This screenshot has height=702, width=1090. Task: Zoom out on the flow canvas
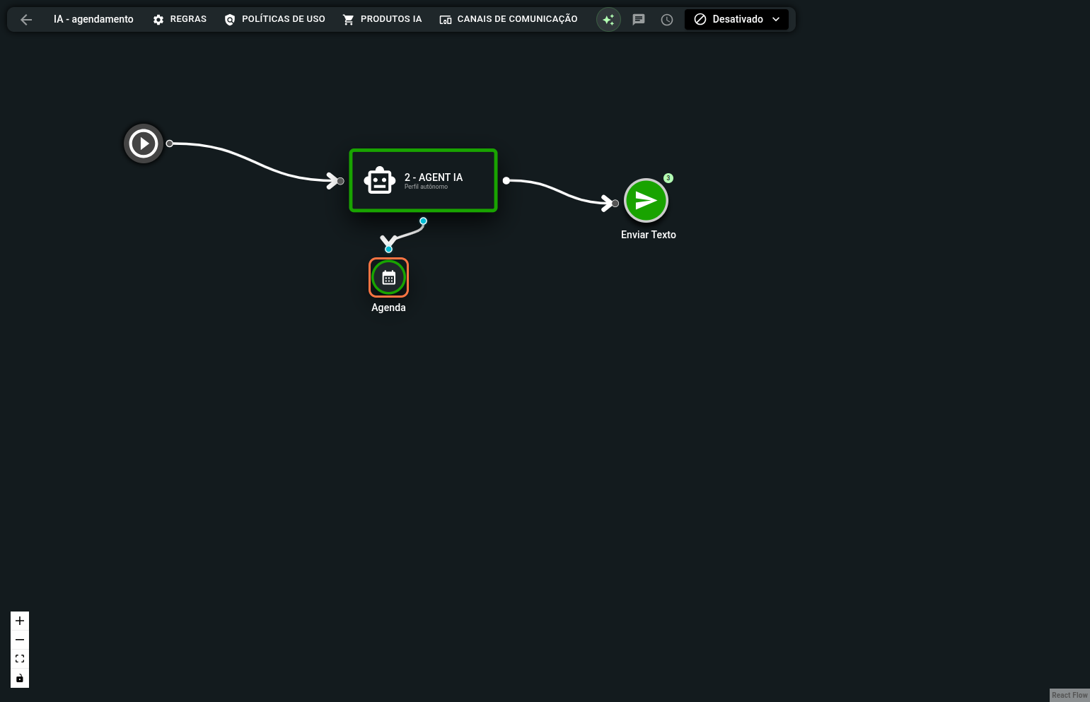click(20, 640)
